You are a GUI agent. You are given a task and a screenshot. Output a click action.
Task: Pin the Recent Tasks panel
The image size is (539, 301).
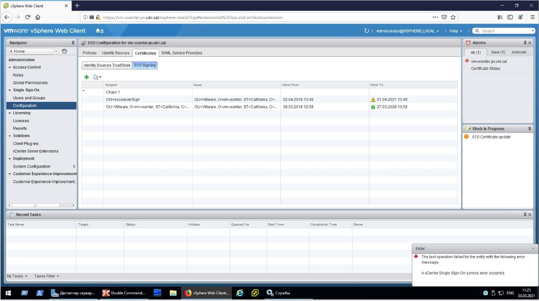pyautogui.click(x=525, y=215)
